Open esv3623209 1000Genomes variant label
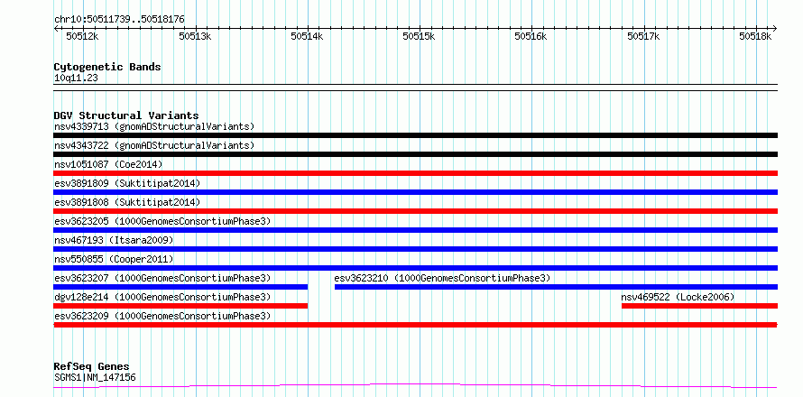 click(162, 316)
